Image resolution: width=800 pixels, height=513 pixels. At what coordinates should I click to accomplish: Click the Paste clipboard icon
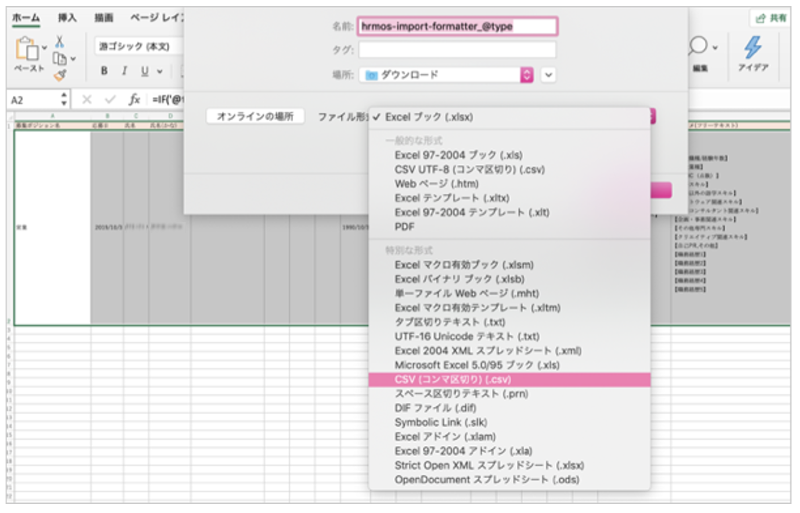(26, 48)
